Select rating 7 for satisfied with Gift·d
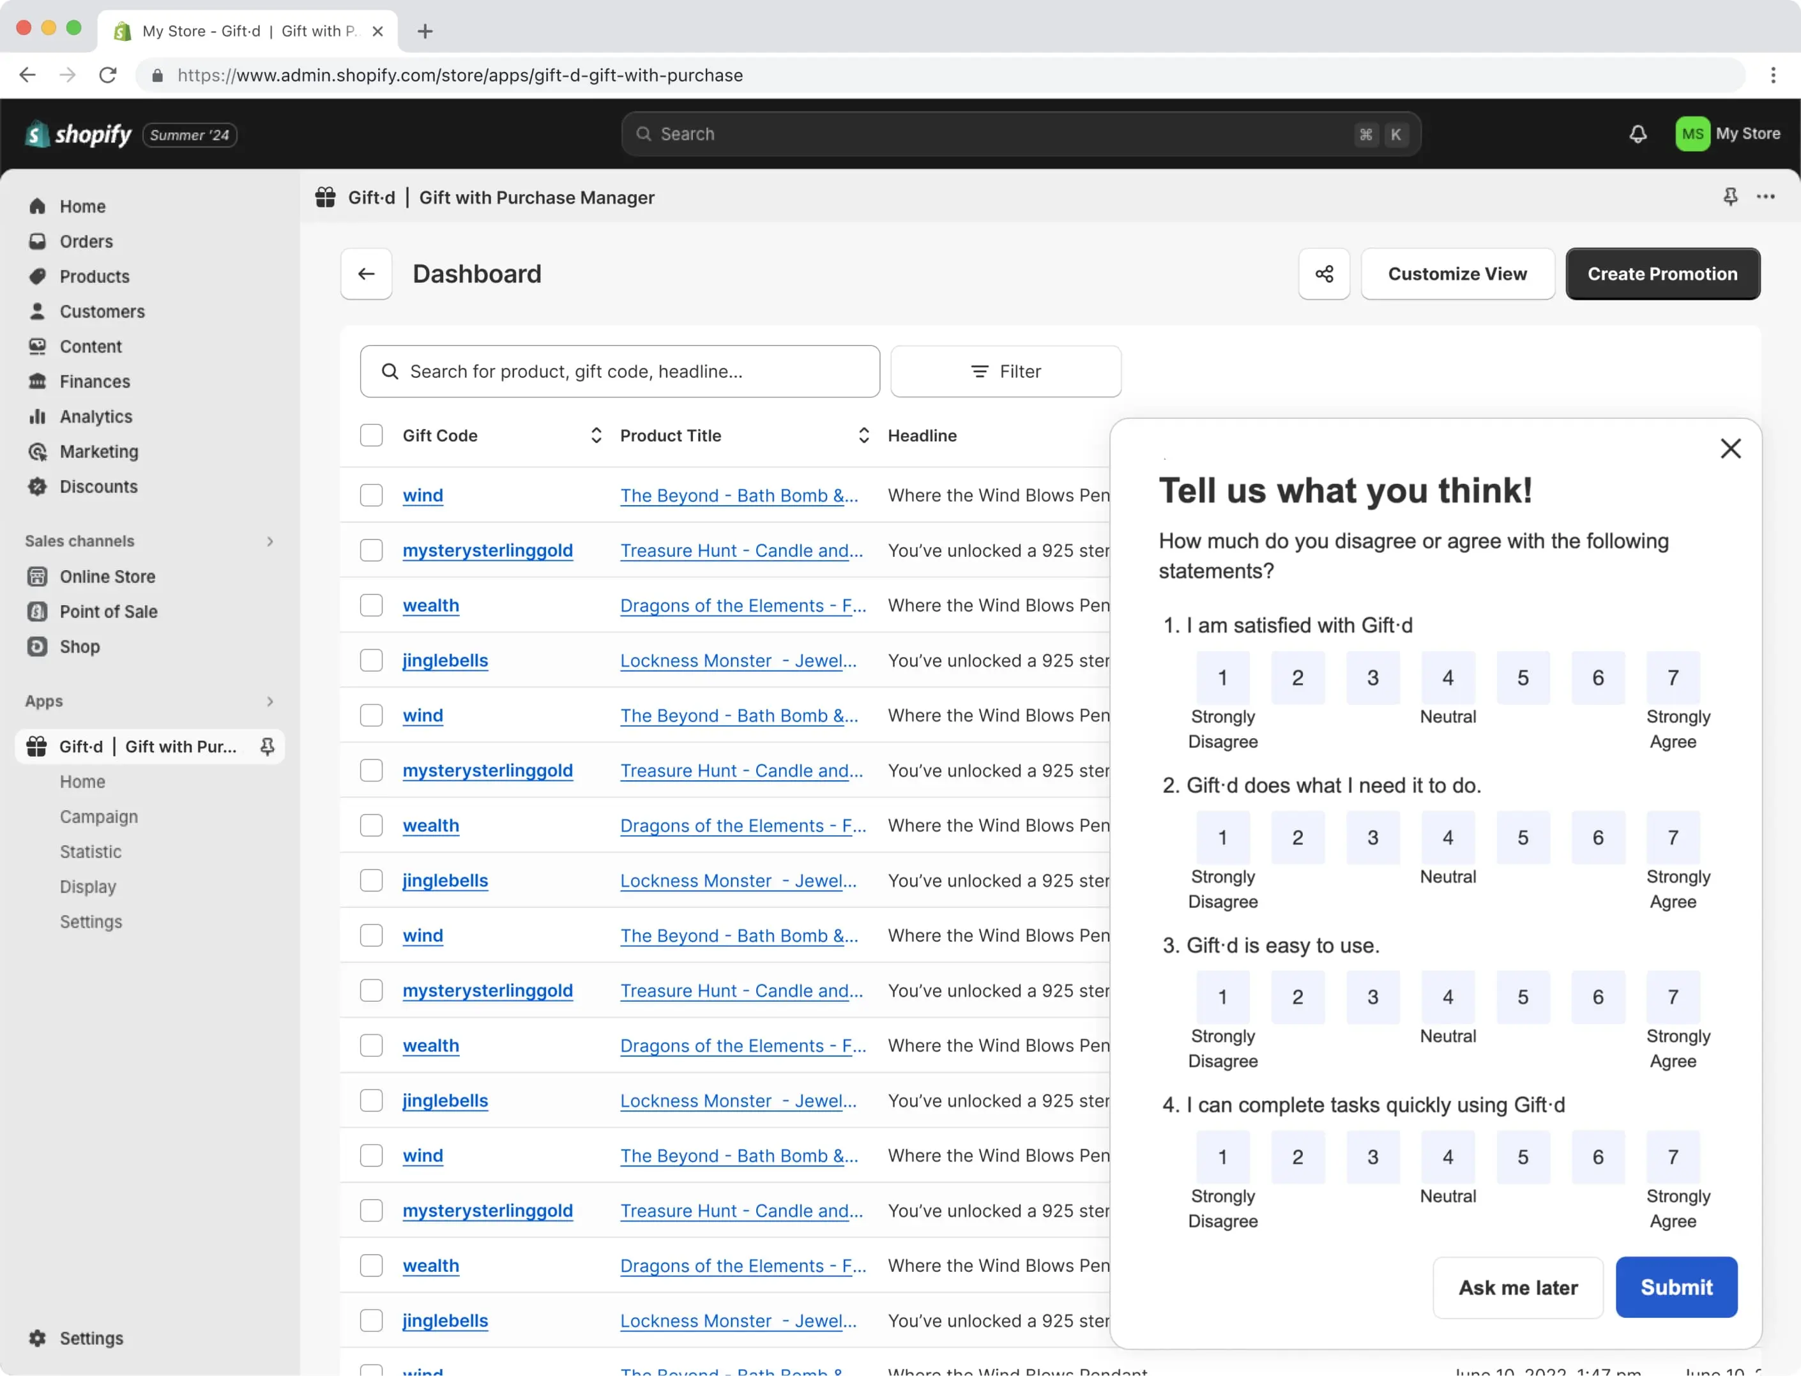 (x=1673, y=678)
